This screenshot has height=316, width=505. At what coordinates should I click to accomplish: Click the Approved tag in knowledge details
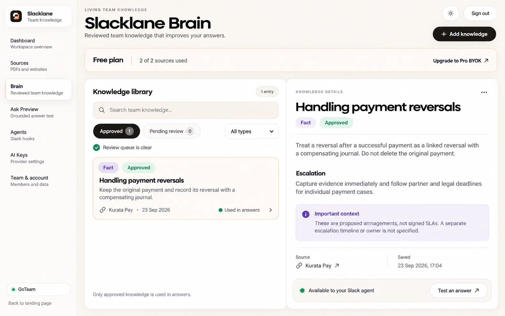coord(336,123)
